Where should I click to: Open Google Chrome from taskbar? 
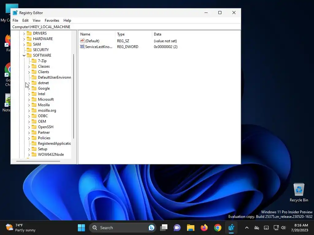pyautogui.click(x=218, y=228)
